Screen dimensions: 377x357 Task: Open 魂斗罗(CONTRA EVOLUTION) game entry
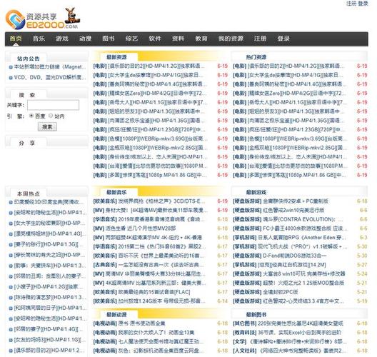click(x=303, y=219)
